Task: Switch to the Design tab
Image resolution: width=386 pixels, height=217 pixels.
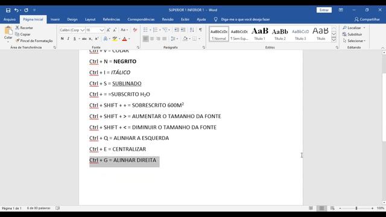Action: pos(72,19)
